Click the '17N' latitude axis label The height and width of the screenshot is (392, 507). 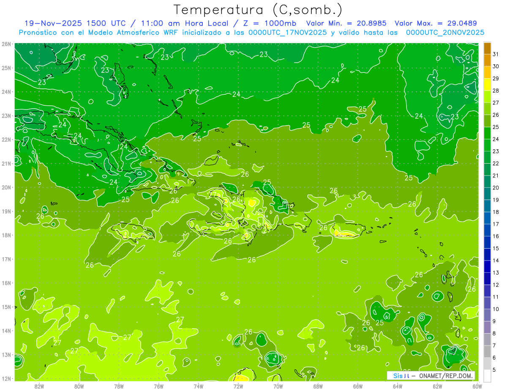click(6, 259)
